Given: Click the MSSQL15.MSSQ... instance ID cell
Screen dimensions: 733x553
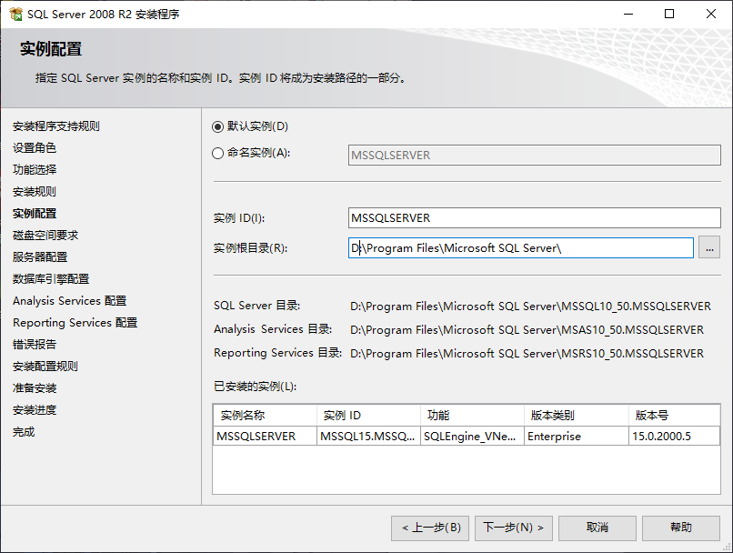Looking at the screenshot, I should (369, 437).
